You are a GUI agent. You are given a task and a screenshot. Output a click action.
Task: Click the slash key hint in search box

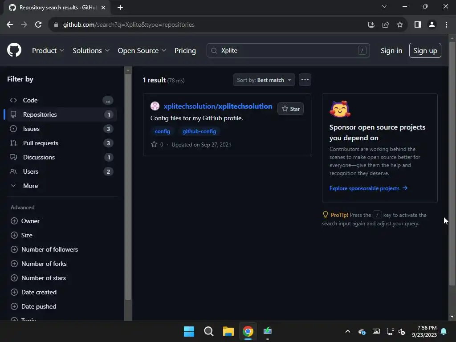click(x=362, y=50)
